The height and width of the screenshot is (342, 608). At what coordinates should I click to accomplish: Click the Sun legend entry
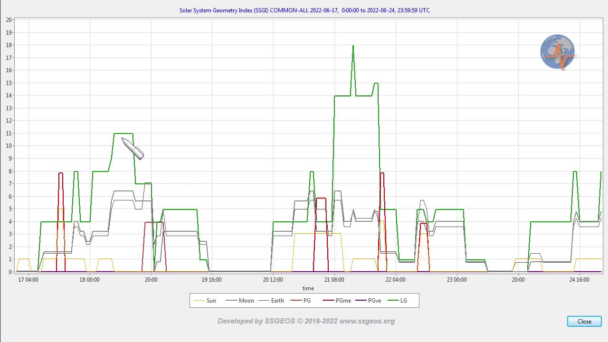tap(205, 300)
